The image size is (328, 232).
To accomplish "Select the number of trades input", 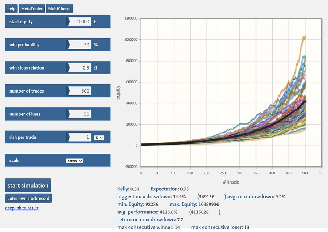I will pyautogui.click(x=80, y=91).
